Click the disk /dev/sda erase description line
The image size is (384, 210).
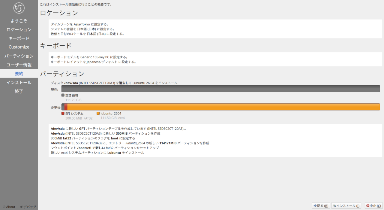point(114,83)
